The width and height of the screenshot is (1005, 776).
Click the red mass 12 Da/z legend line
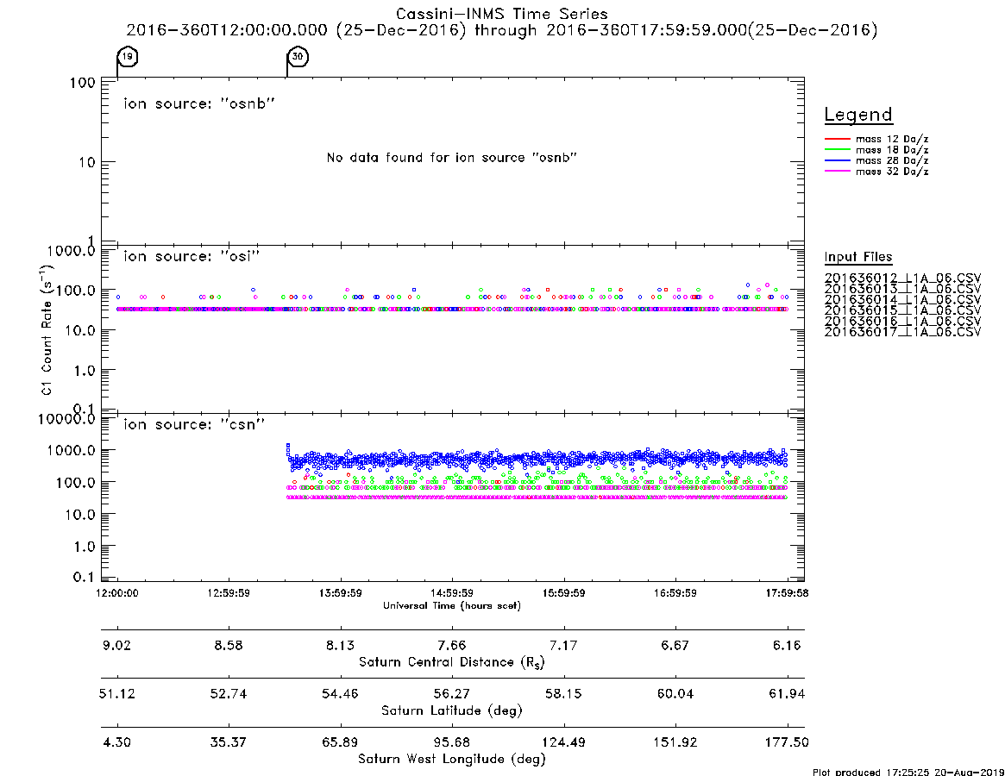click(x=837, y=139)
